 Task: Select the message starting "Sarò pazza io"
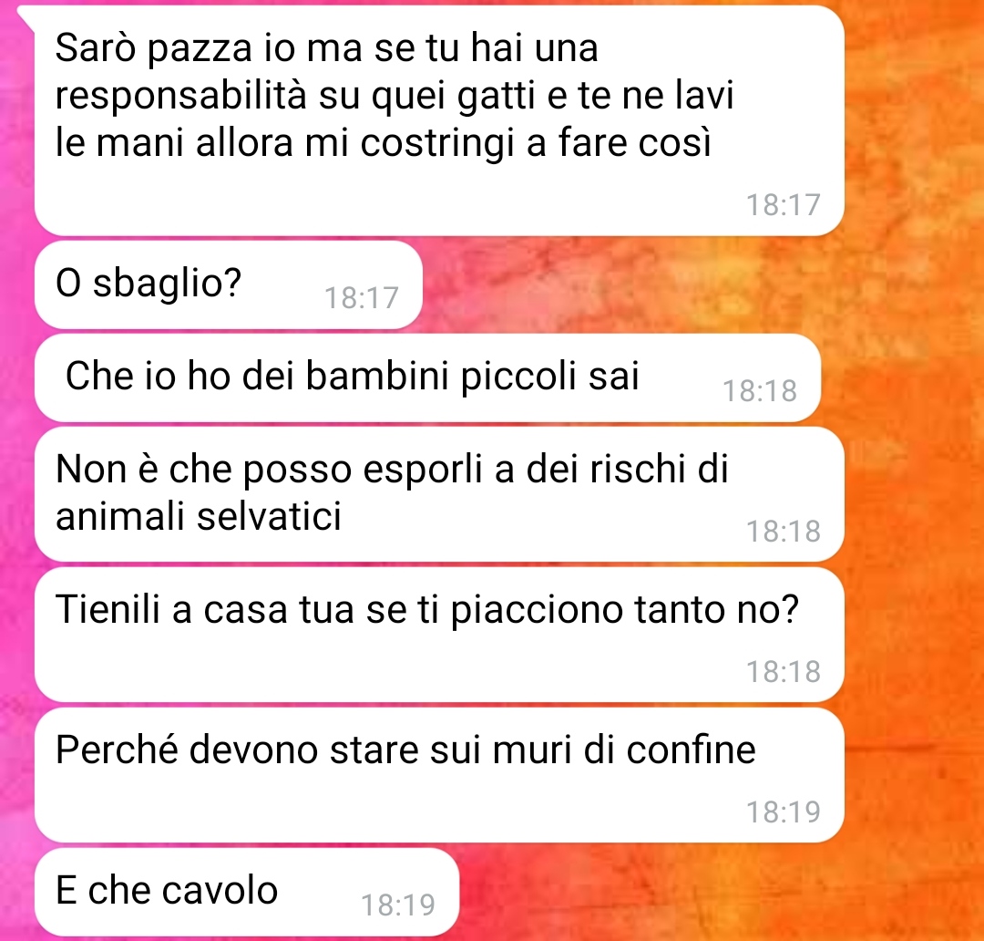tap(439, 120)
